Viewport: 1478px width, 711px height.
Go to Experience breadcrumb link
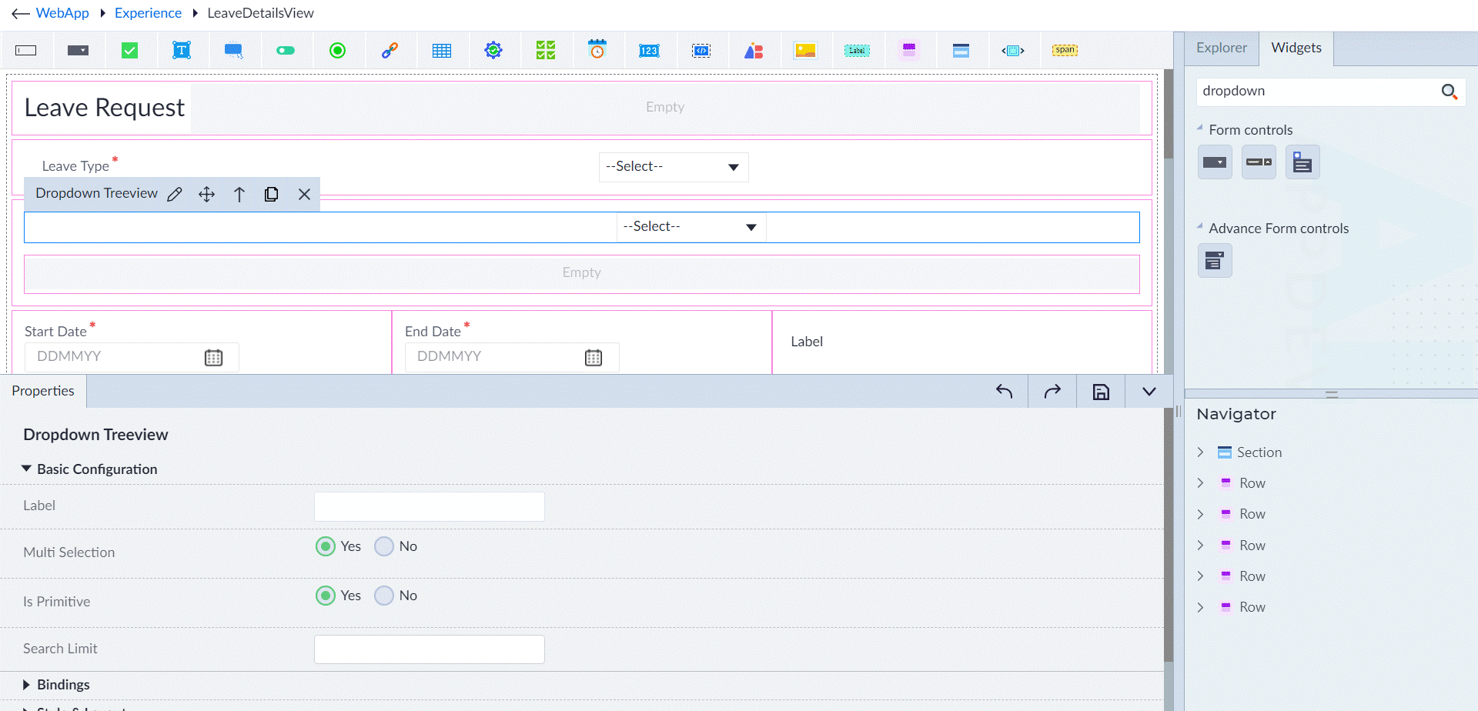point(148,13)
